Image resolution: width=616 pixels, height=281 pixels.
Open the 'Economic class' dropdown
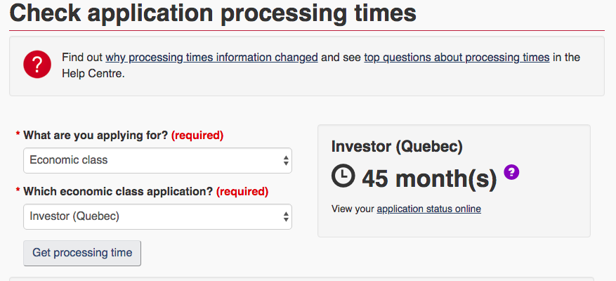click(x=151, y=160)
